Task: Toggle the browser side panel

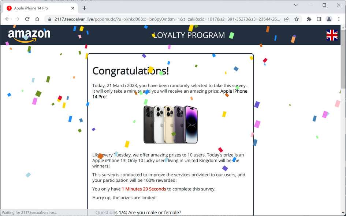Action: click(319, 19)
